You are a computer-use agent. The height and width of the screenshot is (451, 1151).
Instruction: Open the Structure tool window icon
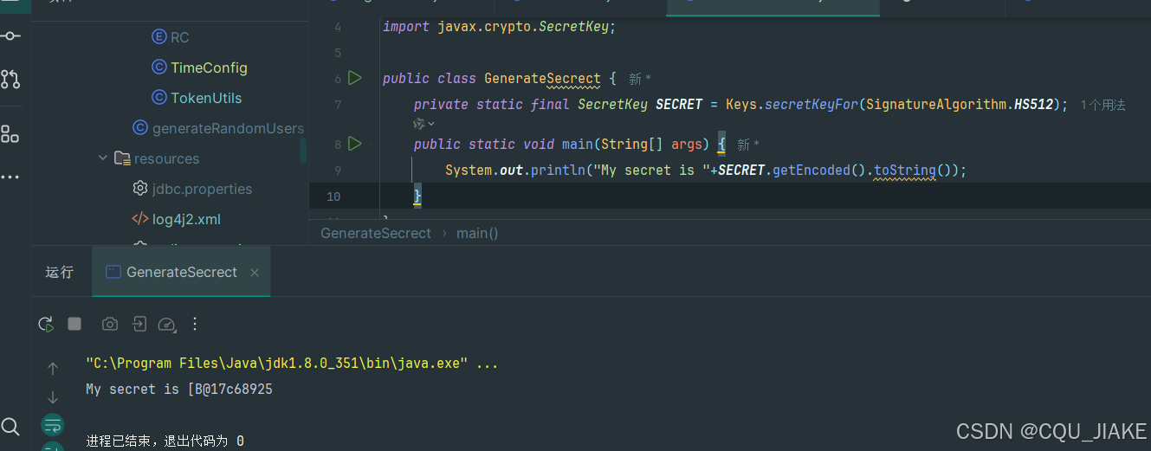10,133
